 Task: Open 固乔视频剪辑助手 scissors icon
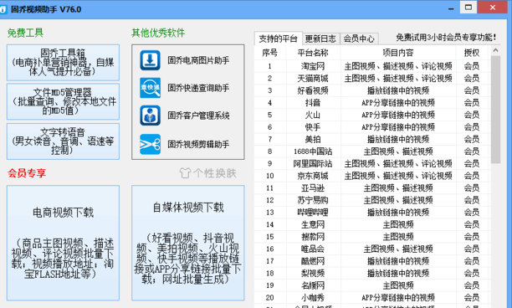[150, 144]
